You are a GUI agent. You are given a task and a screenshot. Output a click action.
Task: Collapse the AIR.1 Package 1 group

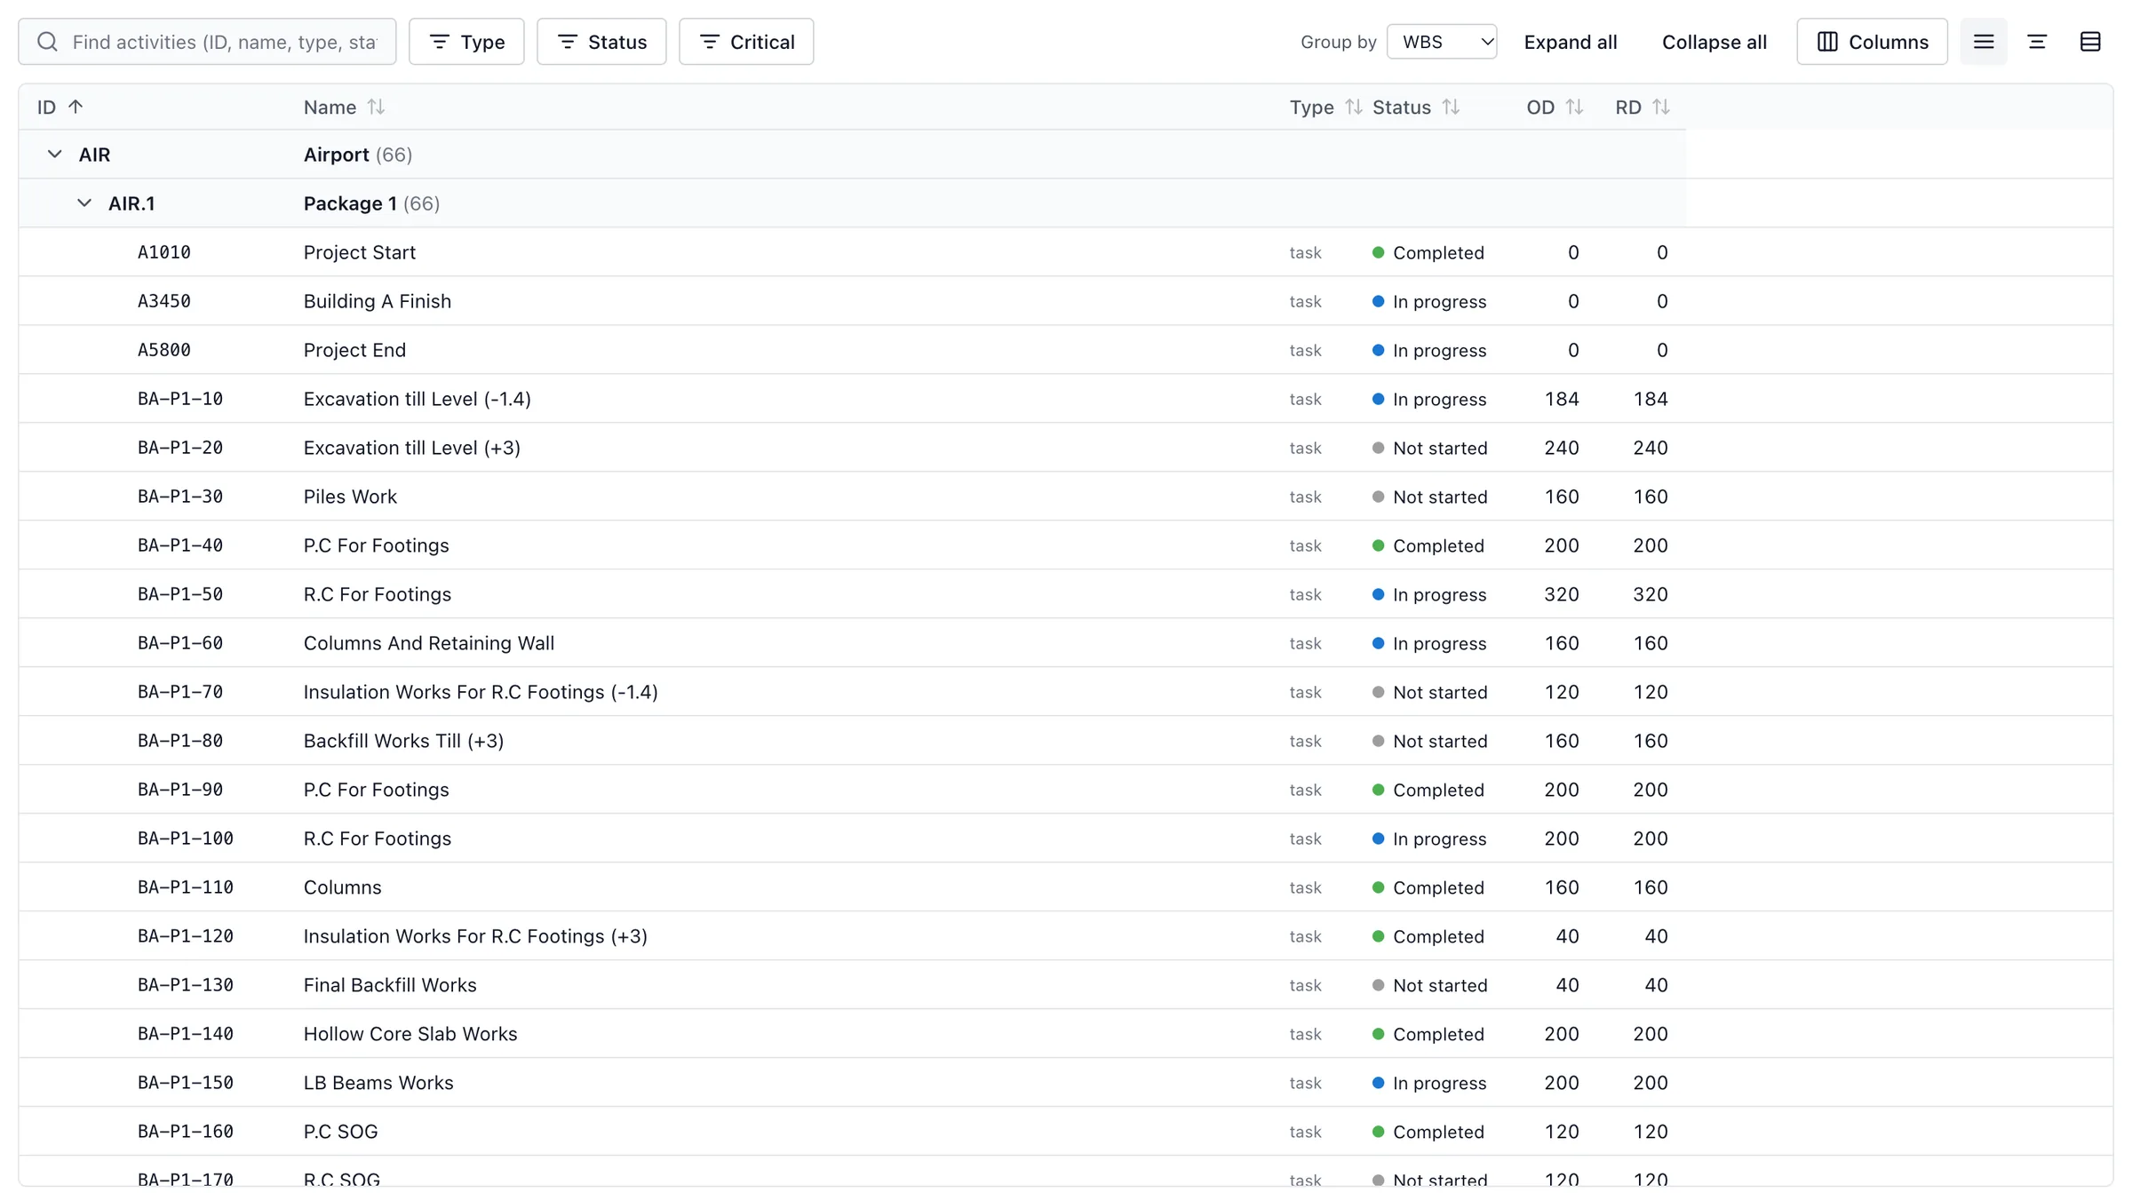[84, 203]
